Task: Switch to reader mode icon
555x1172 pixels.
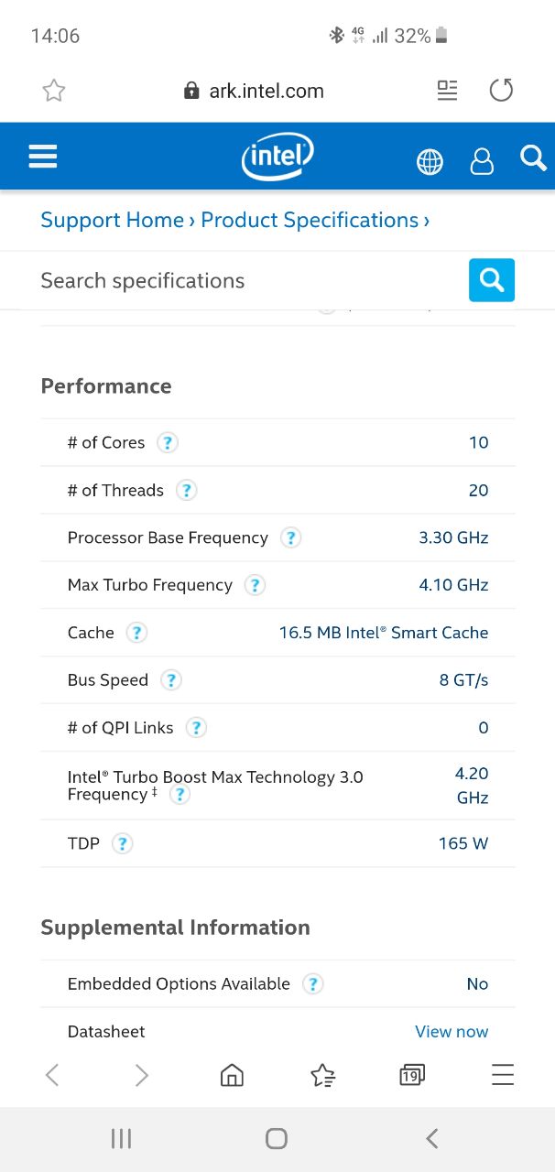Action: [x=447, y=91]
